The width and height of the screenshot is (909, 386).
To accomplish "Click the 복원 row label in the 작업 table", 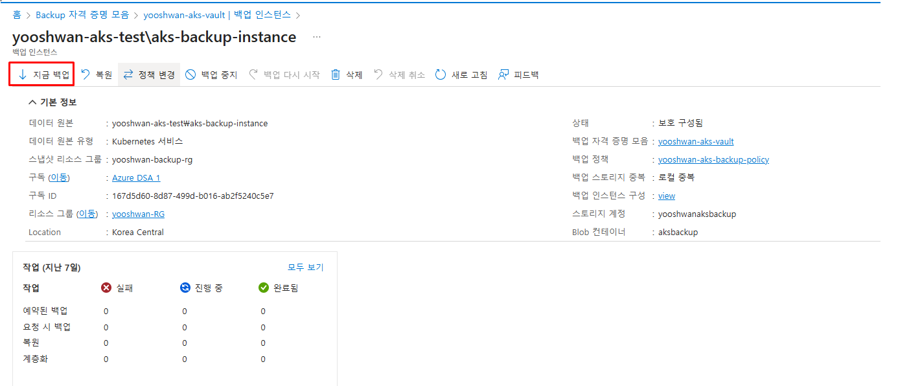I will pos(31,343).
